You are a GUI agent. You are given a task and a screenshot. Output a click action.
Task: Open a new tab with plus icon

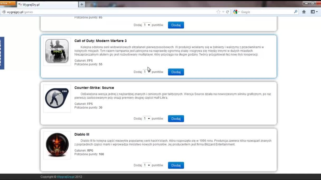click(x=82, y=4)
